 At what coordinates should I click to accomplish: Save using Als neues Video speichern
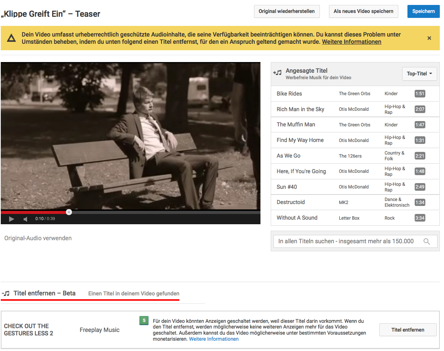pyautogui.click(x=363, y=11)
